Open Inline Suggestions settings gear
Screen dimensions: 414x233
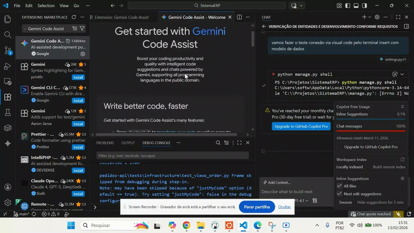[x=402, y=178]
